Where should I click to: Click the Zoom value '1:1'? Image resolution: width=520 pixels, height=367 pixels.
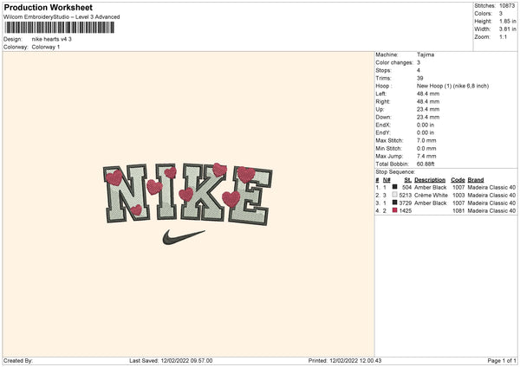[503, 37]
